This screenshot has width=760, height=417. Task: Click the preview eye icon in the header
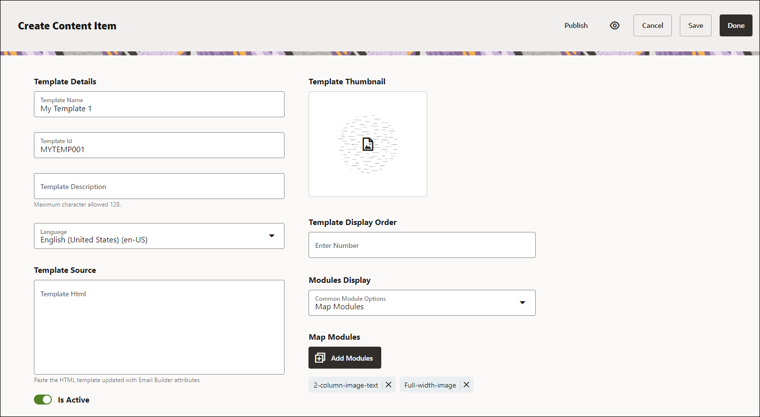pos(614,25)
